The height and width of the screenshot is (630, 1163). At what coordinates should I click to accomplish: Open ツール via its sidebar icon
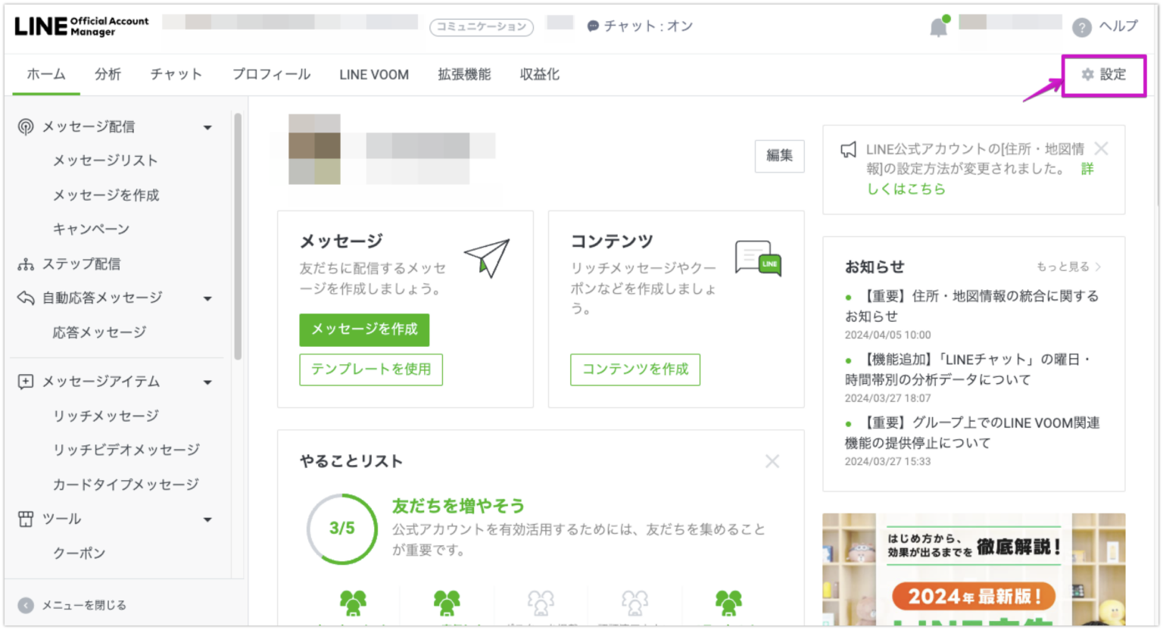coord(25,519)
